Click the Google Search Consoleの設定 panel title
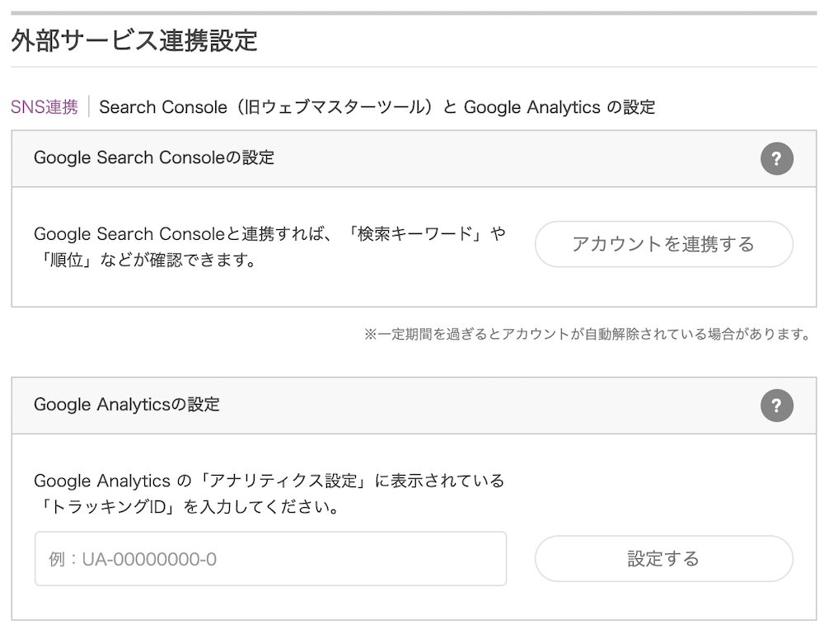The width and height of the screenshot is (824, 629). 154,157
